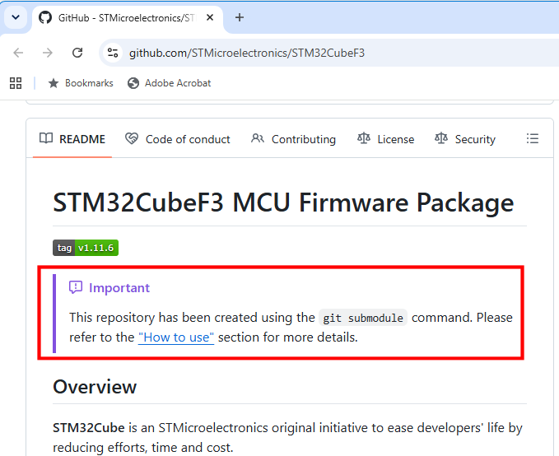Switch to Code of conduct tab
The height and width of the screenshot is (456, 559).
pos(178,139)
